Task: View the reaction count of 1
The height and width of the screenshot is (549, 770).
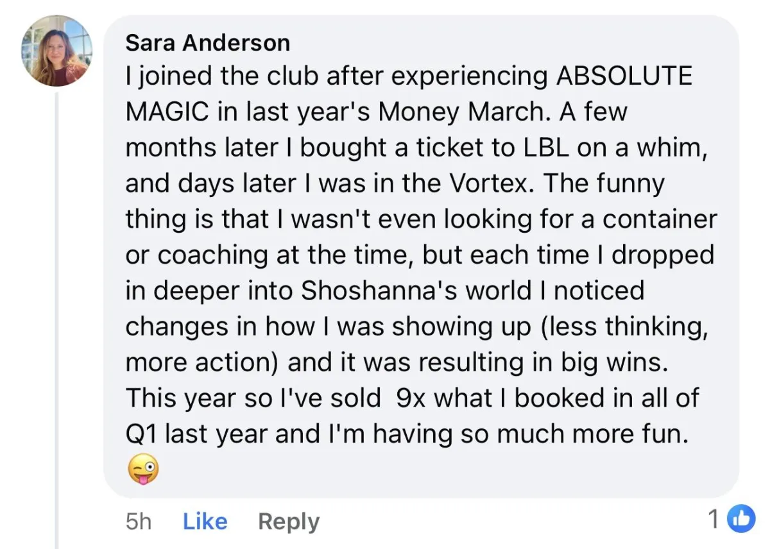Action: tap(714, 519)
